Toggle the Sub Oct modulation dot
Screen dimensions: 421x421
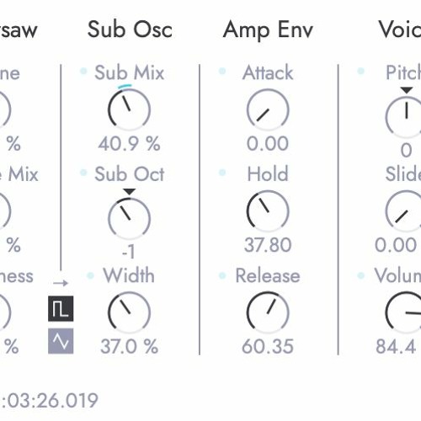pyautogui.click(x=83, y=172)
